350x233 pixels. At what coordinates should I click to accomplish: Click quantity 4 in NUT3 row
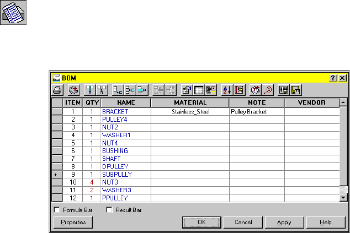coord(92,182)
